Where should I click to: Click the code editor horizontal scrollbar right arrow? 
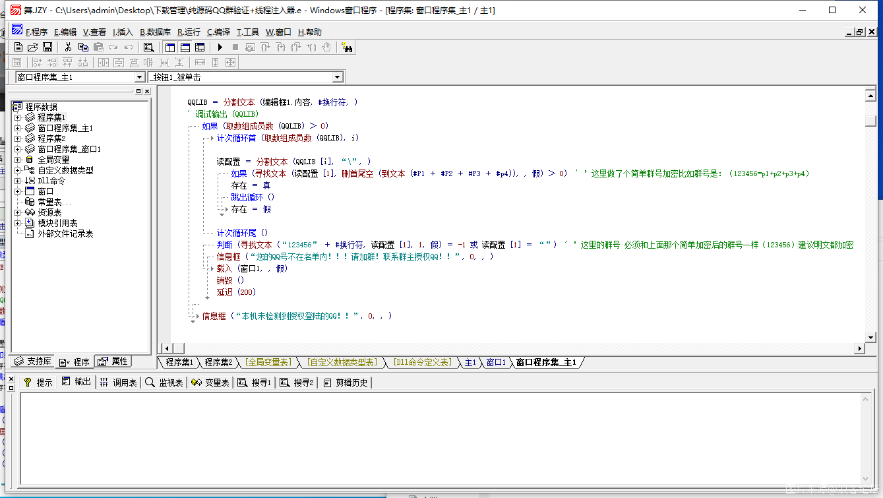click(859, 348)
